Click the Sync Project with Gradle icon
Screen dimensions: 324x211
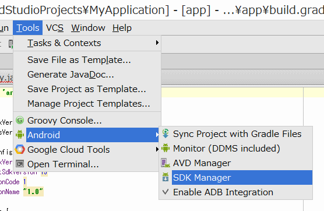(x=165, y=133)
